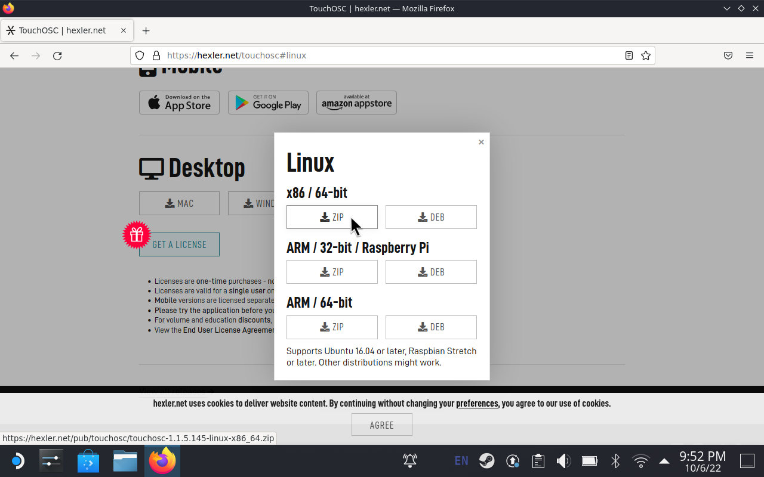Open the clipboard tray icon
The image size is (764, 477).
[x=538, y=460]
